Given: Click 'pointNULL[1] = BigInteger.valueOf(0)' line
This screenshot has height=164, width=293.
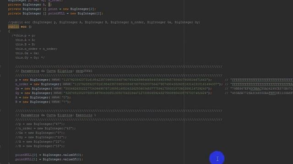Looking at the screenshot, I should (49, 159).
